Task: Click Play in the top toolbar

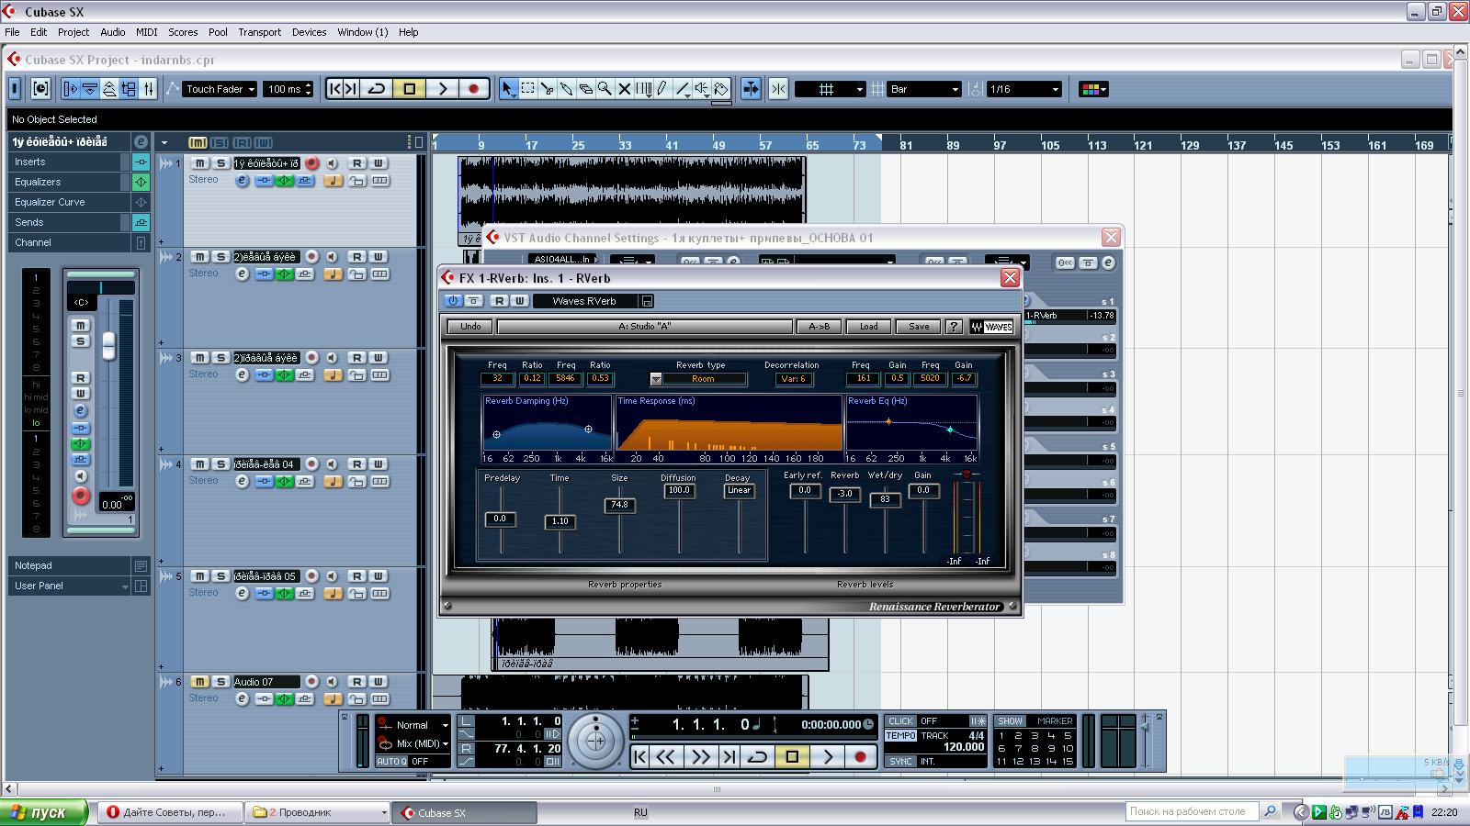Action: [442, 89]
